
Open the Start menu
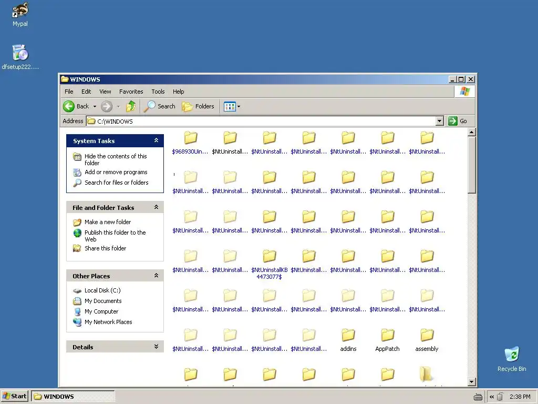click(x=14, y=396)
